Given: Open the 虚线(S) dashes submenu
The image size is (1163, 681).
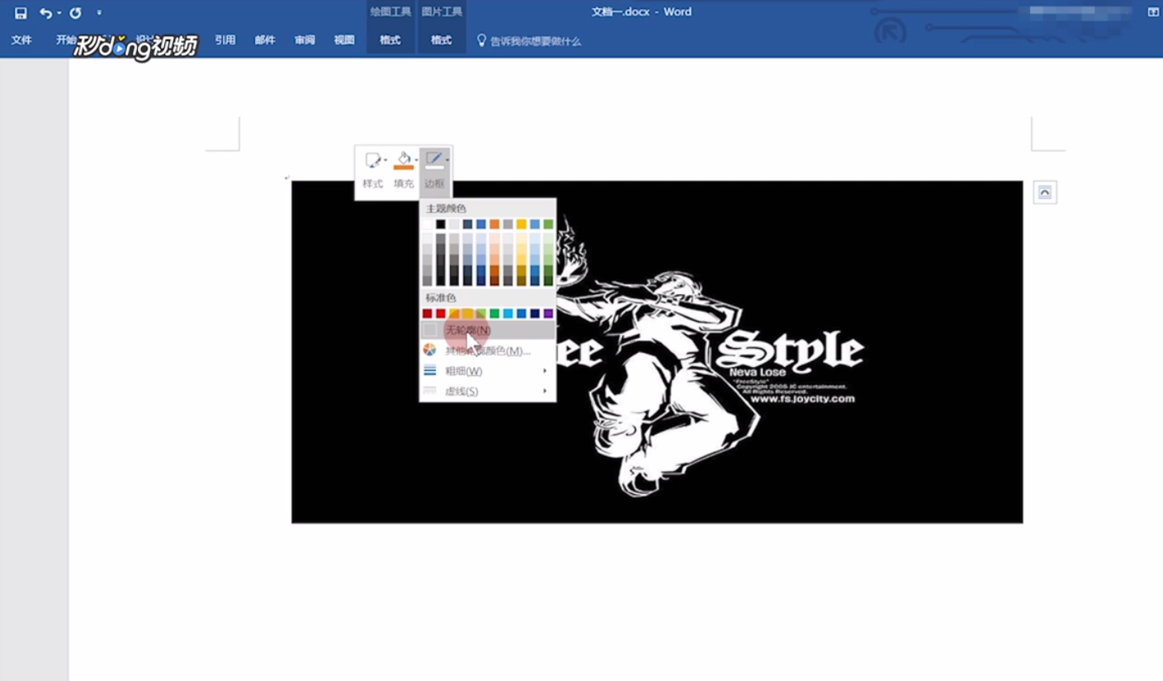Looking at the screenshot, I should (x=487, y=392).
